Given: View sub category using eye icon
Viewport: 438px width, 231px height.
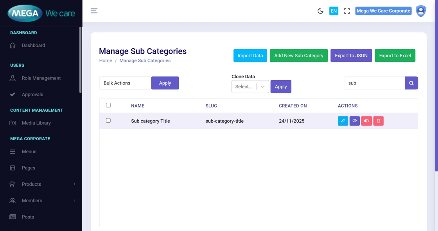Looking at the screenshot, I should pos(354,121).
